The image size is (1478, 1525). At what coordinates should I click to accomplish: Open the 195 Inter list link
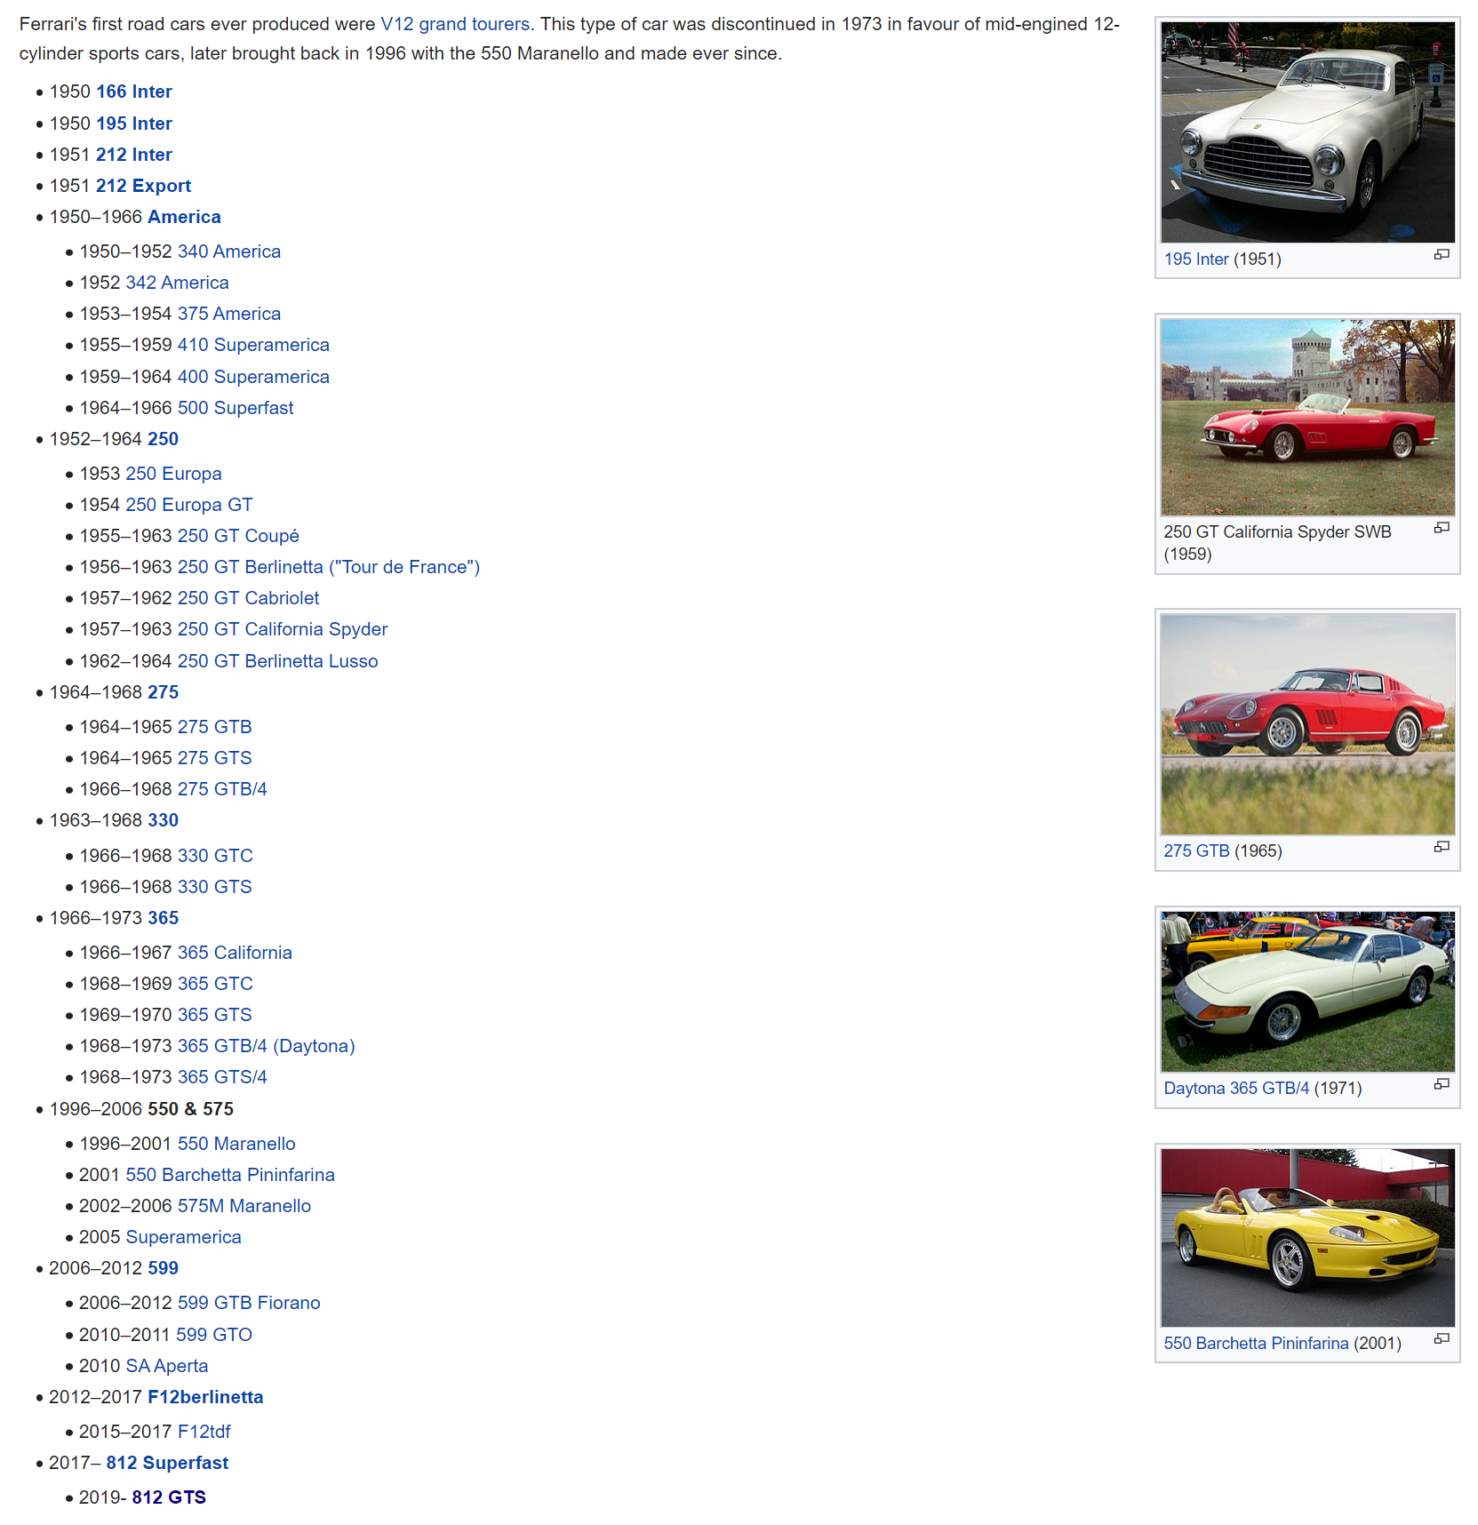tap(134, 124)
